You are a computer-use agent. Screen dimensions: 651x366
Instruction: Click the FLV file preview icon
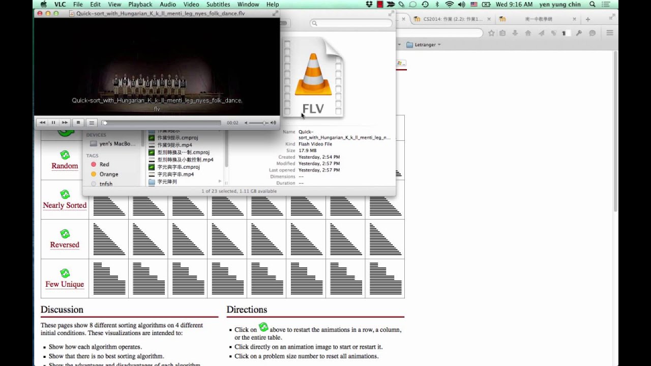click(313, 78)
